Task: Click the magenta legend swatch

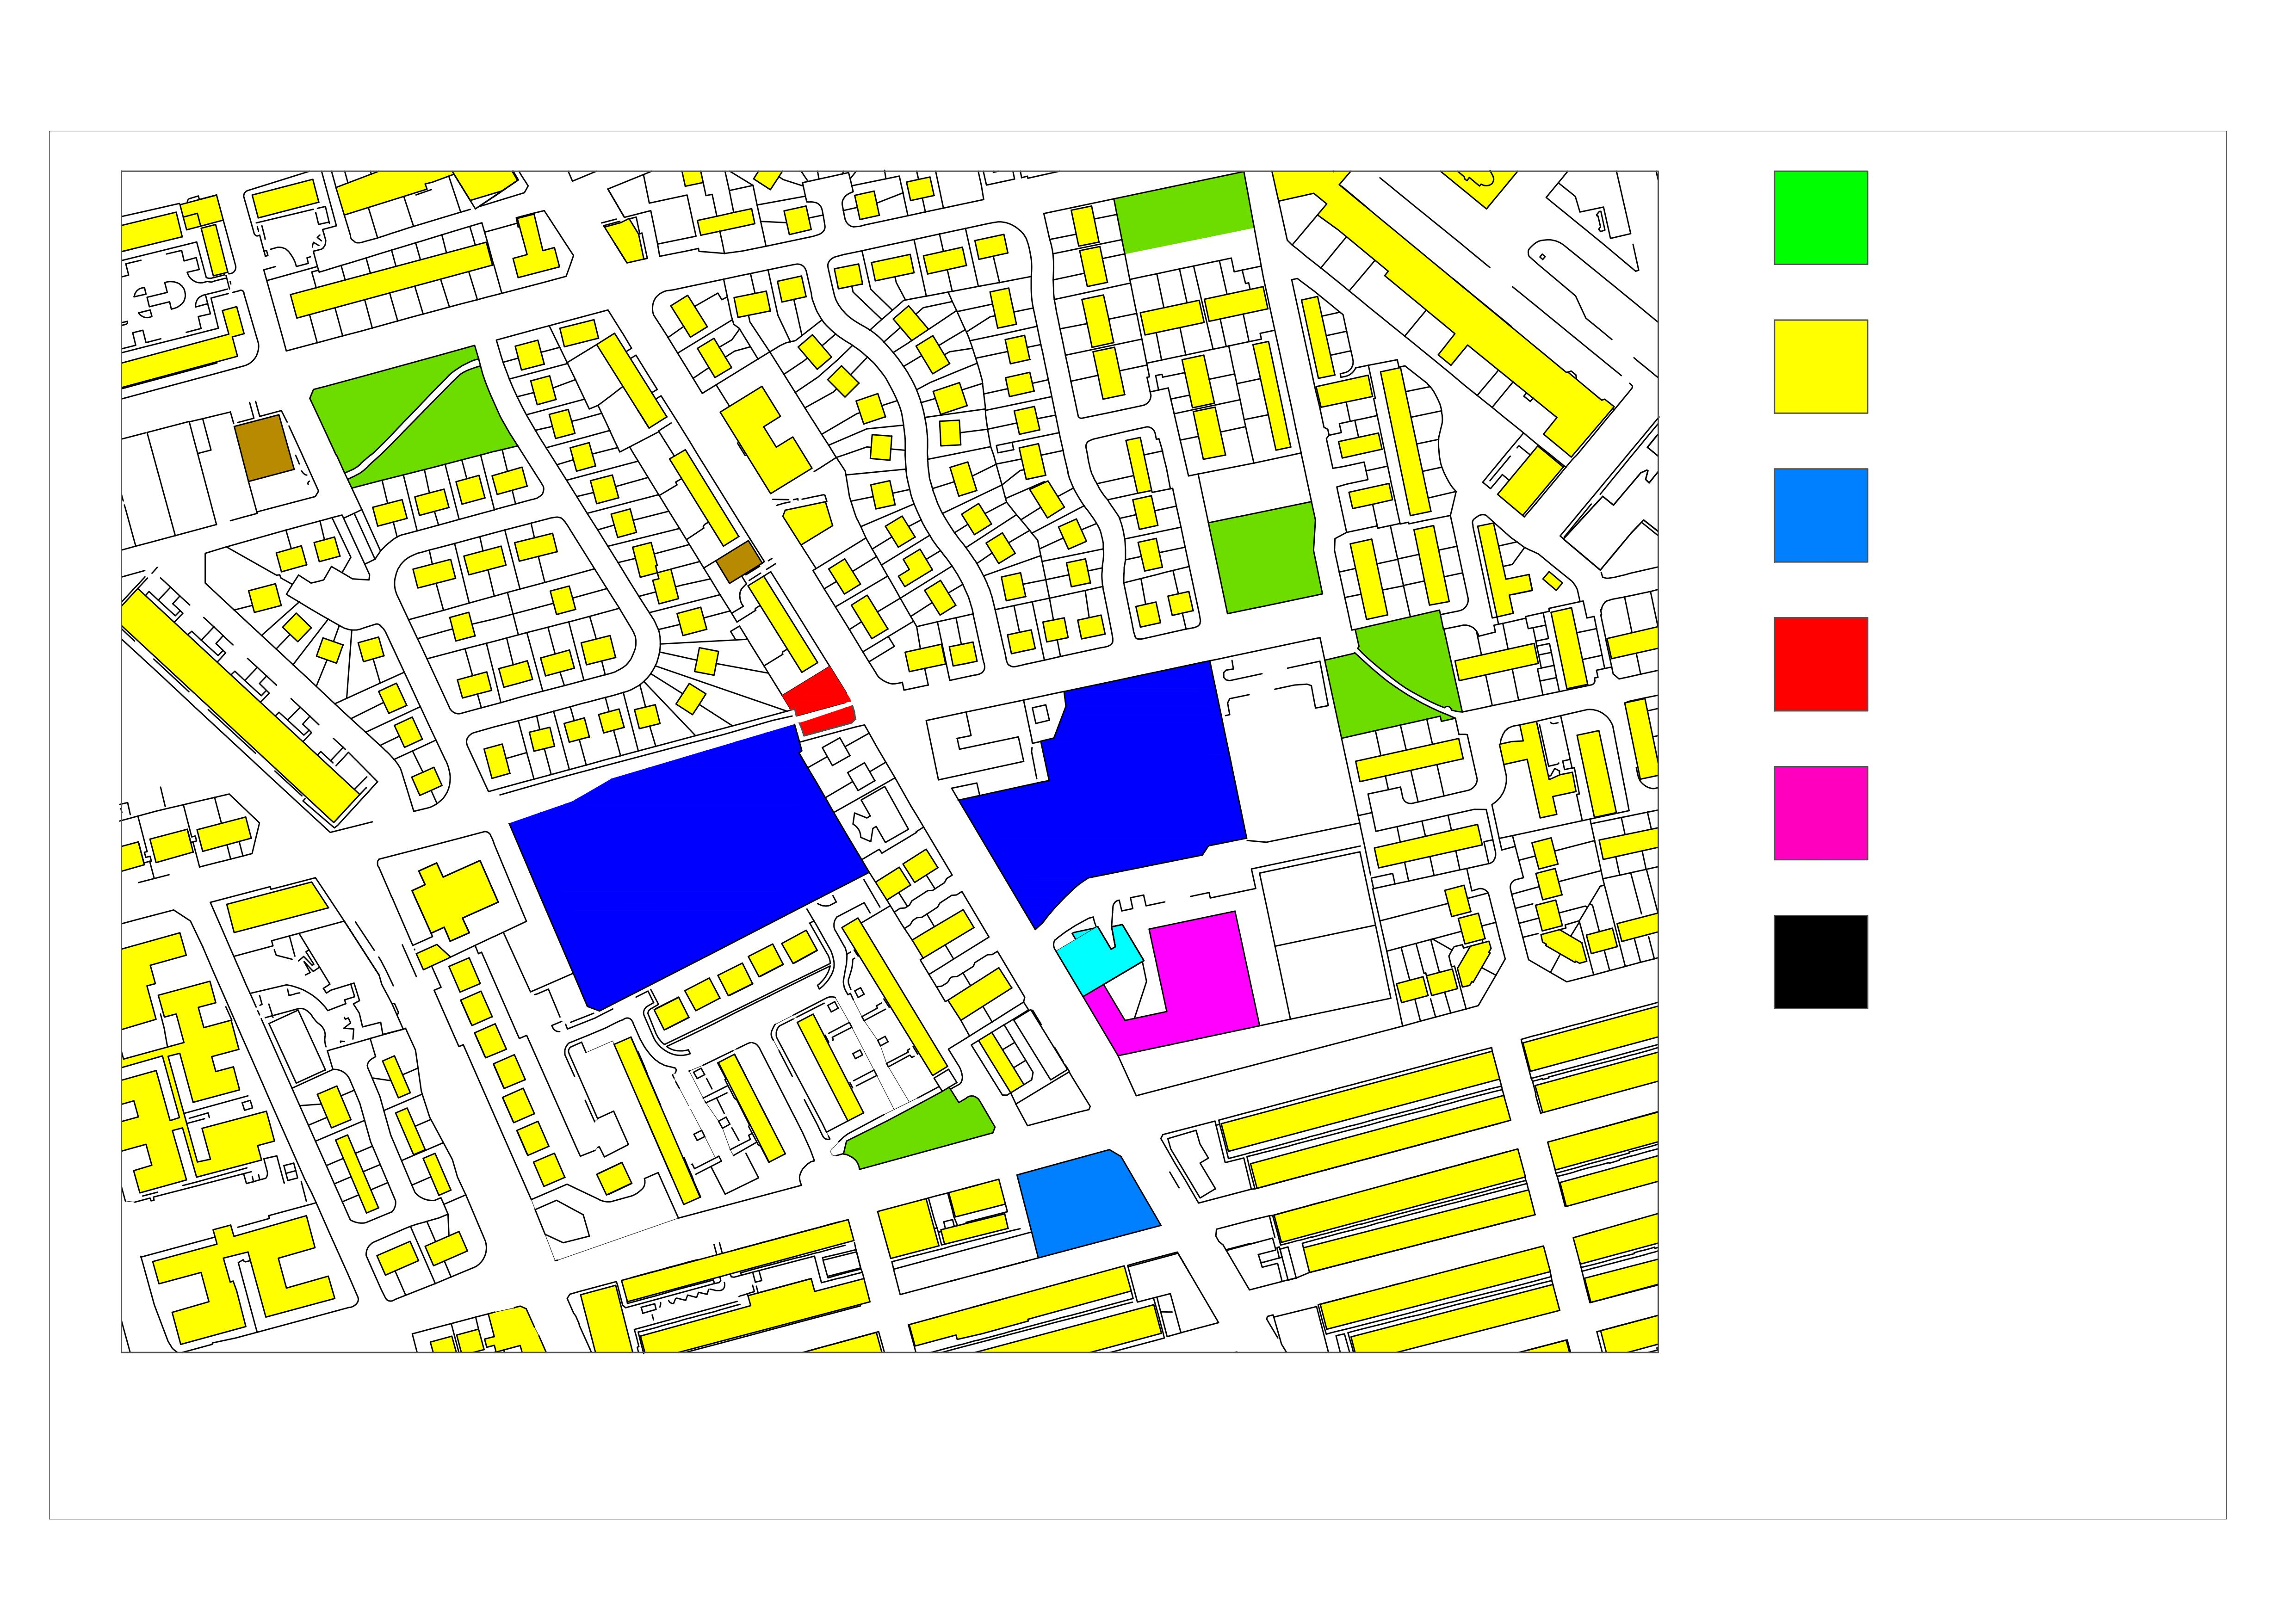Action: tap(1820, 814)
